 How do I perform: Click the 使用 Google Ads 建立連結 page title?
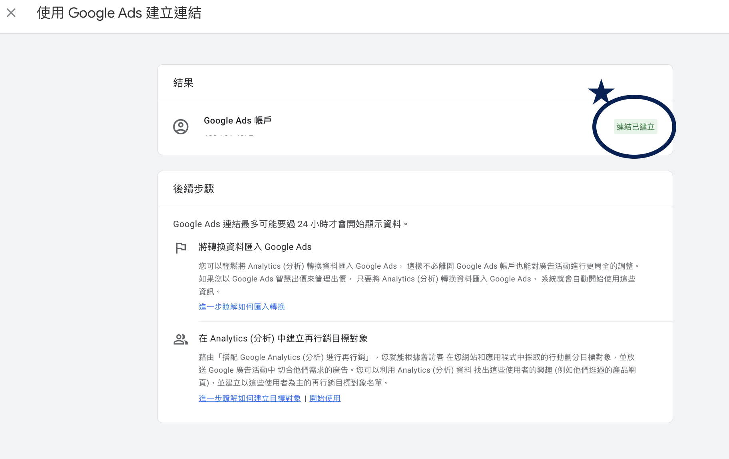(x=119, y=13)
